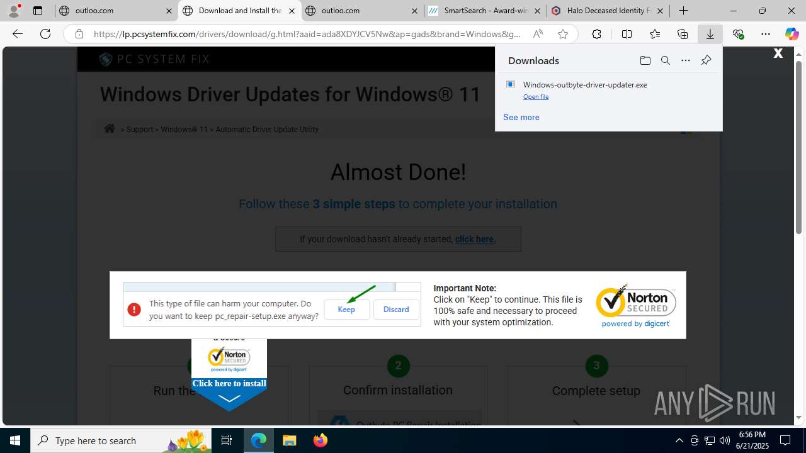Click Open file link

(536, 97)
